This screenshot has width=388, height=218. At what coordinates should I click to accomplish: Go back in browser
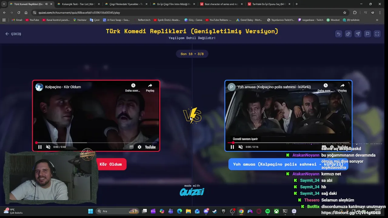4,13
